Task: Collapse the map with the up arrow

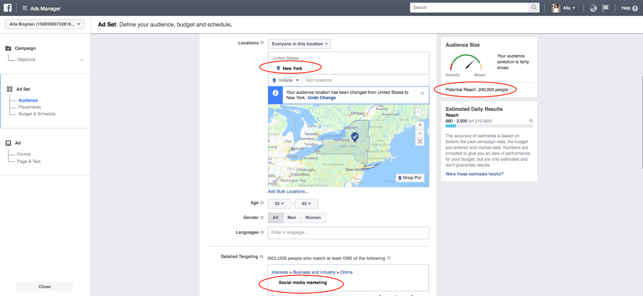Action: click(x=418, y=112)
